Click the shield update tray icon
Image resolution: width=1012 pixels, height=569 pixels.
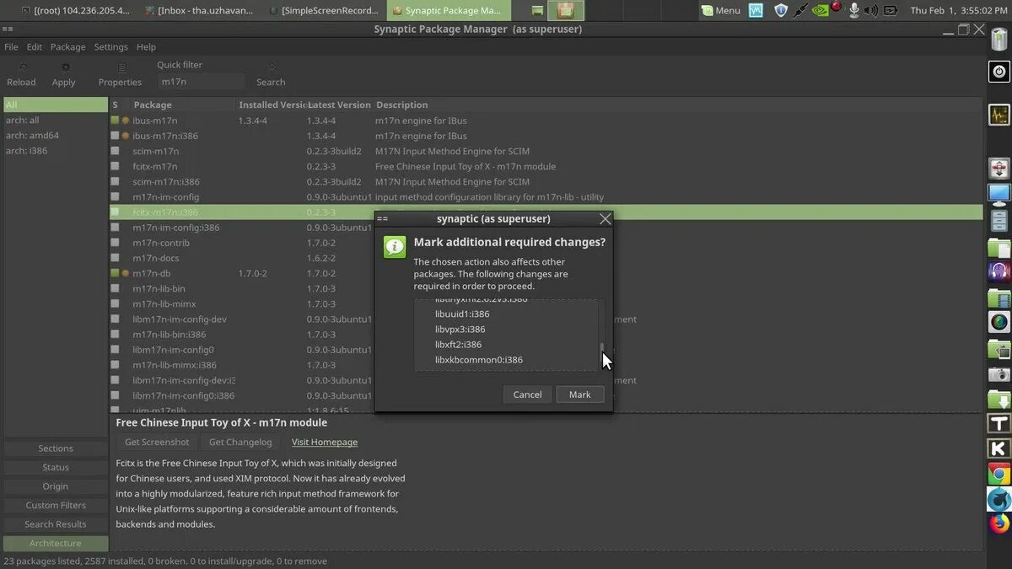click(x=781, y=10)
